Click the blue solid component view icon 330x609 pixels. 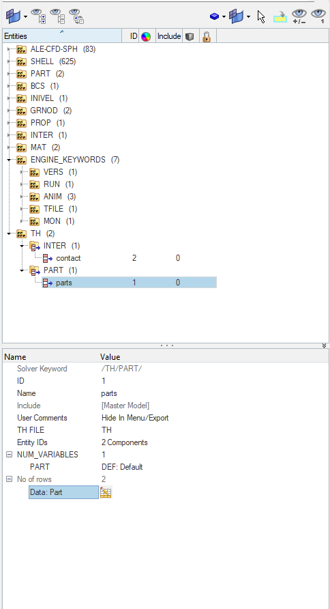click(215, 16)
